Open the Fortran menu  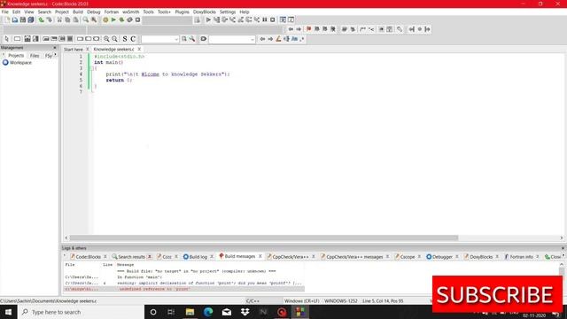(x=112, y=12)
